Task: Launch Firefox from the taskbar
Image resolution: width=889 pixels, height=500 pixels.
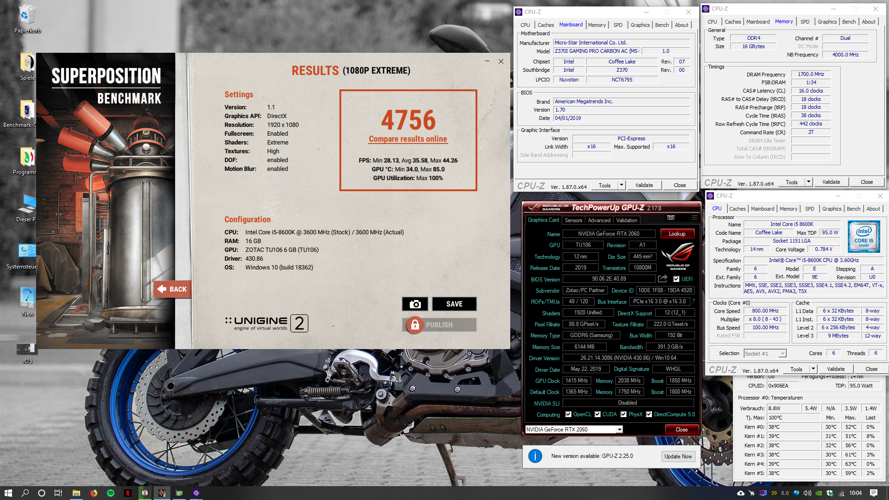Action: click(94, 493)
